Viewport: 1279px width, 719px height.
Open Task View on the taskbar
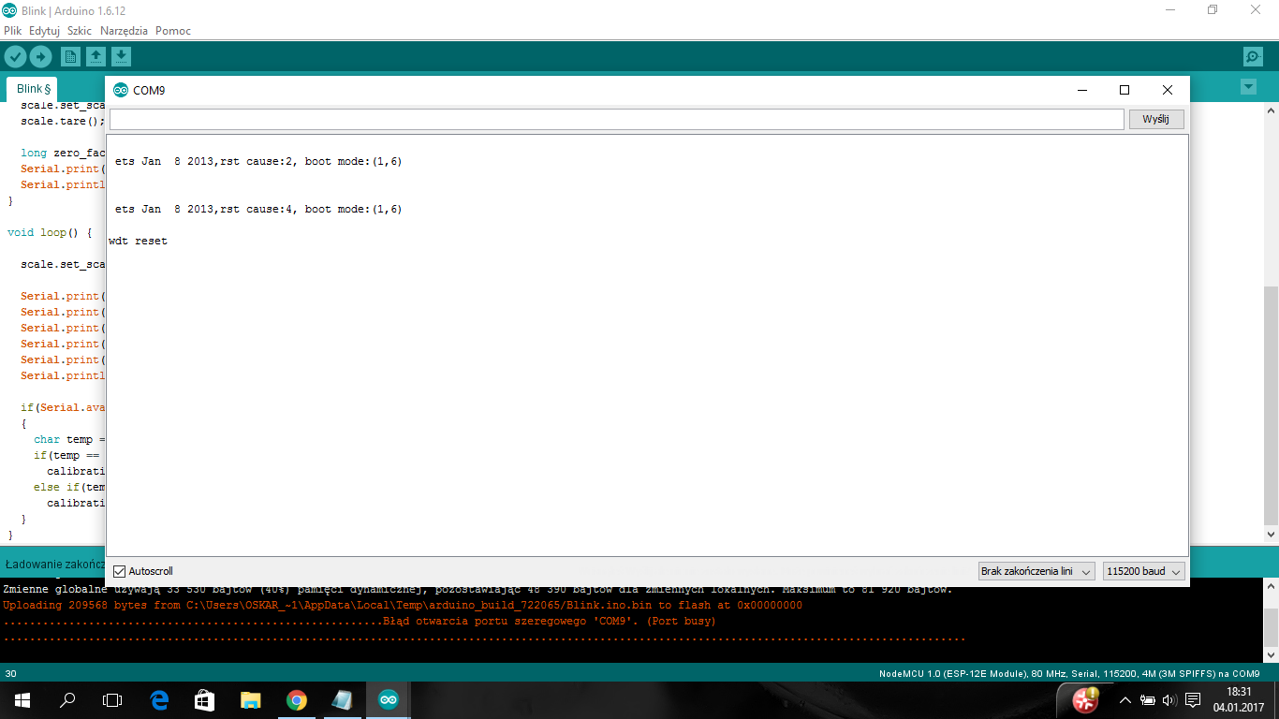coord(112,700)
